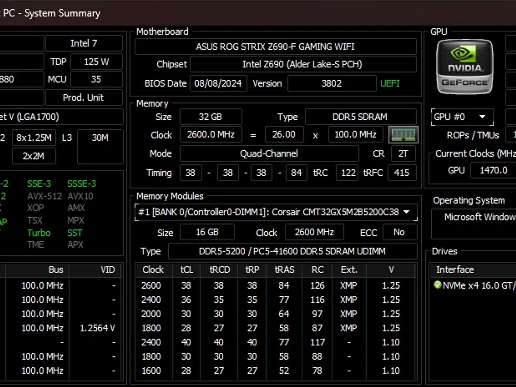Click the NVIDIA GeForce logo

pyautogui.click(x=464, y=67)
